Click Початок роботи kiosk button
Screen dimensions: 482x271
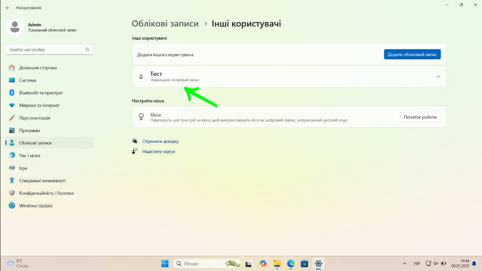(420, 117)
